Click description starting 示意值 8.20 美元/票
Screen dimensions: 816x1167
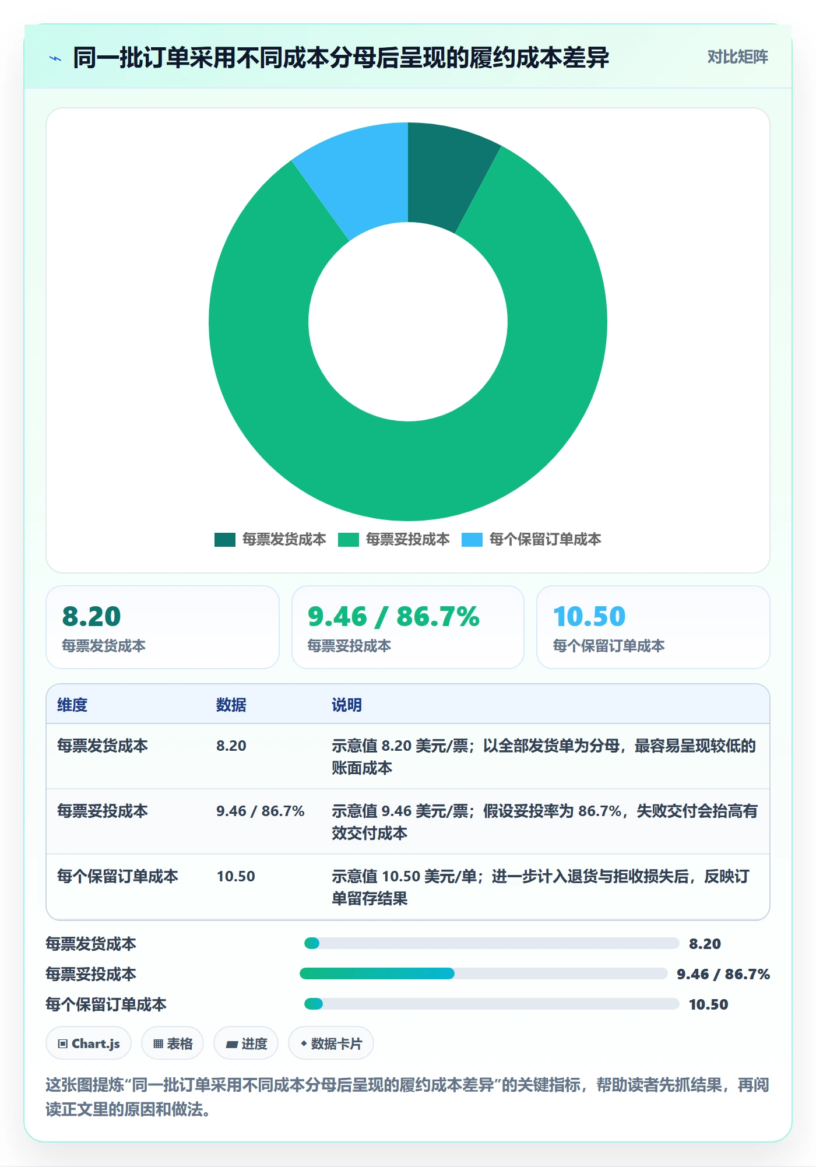(544, 757)
